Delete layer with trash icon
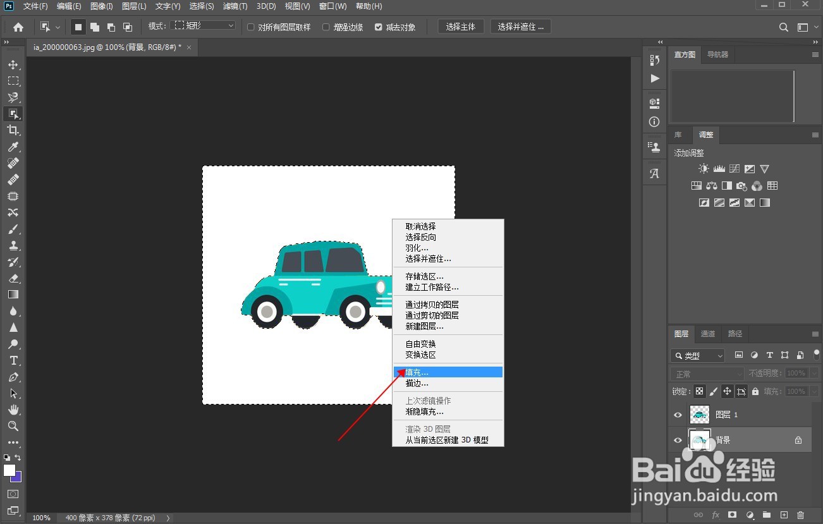This screenshot has height=524, width=823. coord(801,515)
